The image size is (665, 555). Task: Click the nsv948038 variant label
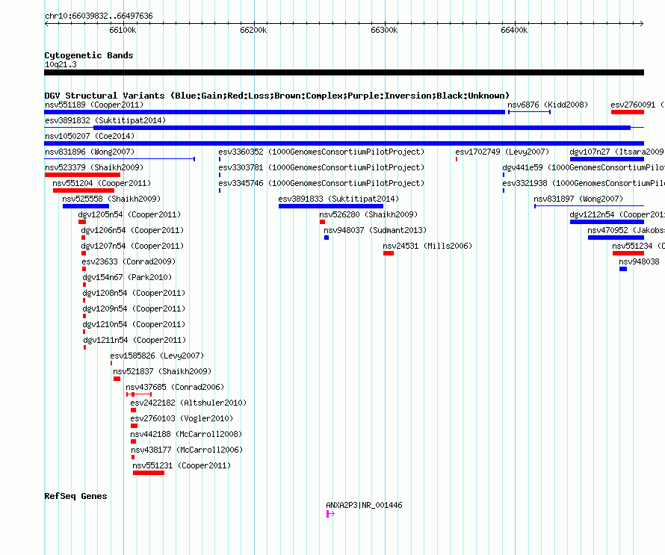click(x=639, y=261)
